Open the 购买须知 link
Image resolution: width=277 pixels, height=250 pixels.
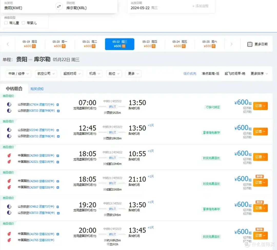tap(37, 89)
